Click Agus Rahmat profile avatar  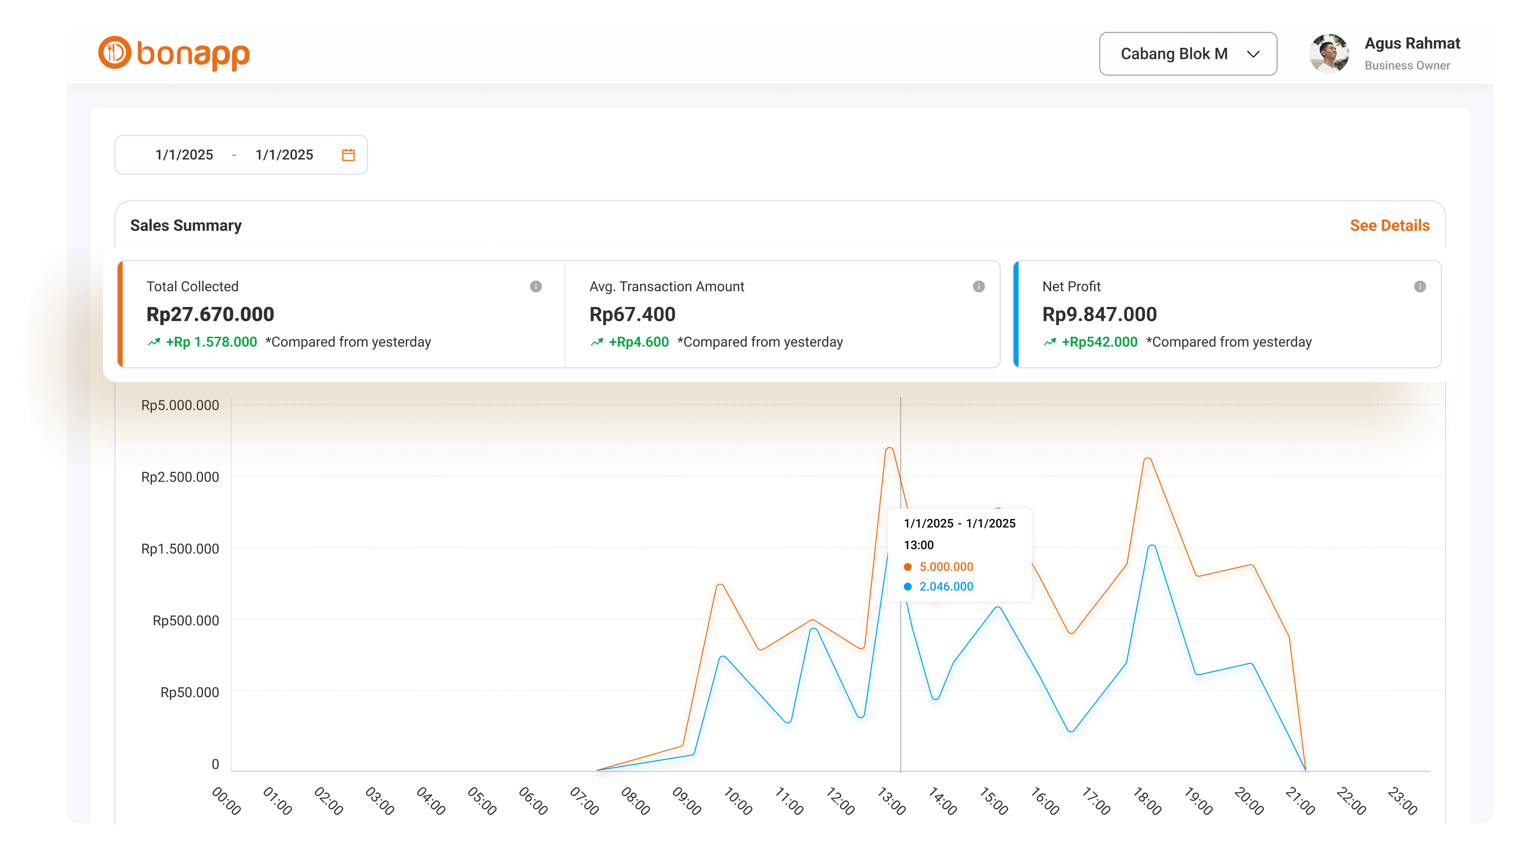1329,54
